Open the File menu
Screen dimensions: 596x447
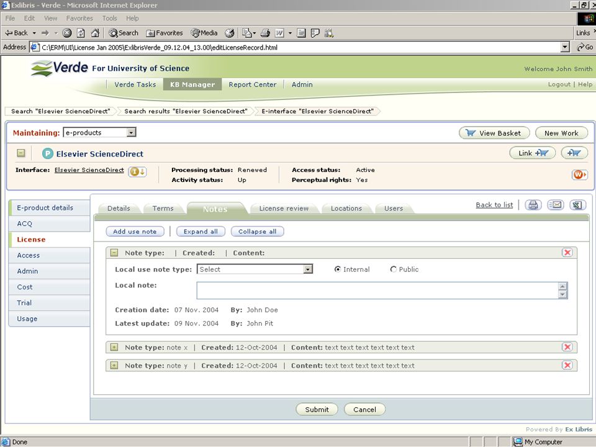click(11, 18)
